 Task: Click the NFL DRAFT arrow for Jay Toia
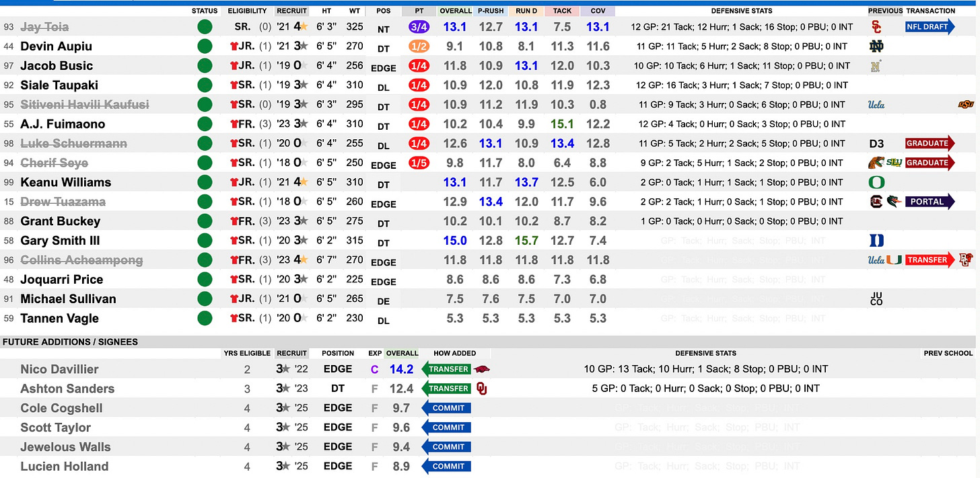(930, 27)
